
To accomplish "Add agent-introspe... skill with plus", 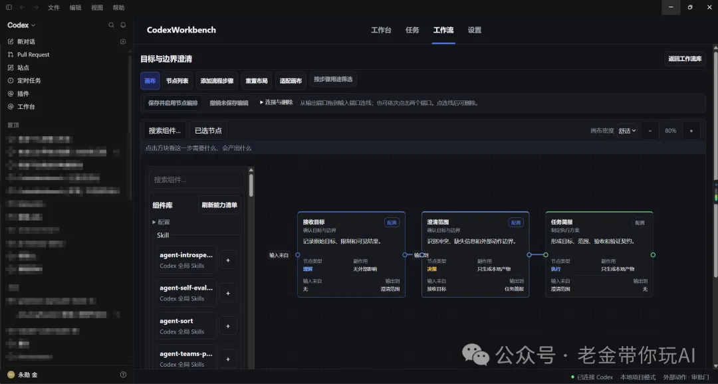I will pyautogui.click(x=228, y=260).
